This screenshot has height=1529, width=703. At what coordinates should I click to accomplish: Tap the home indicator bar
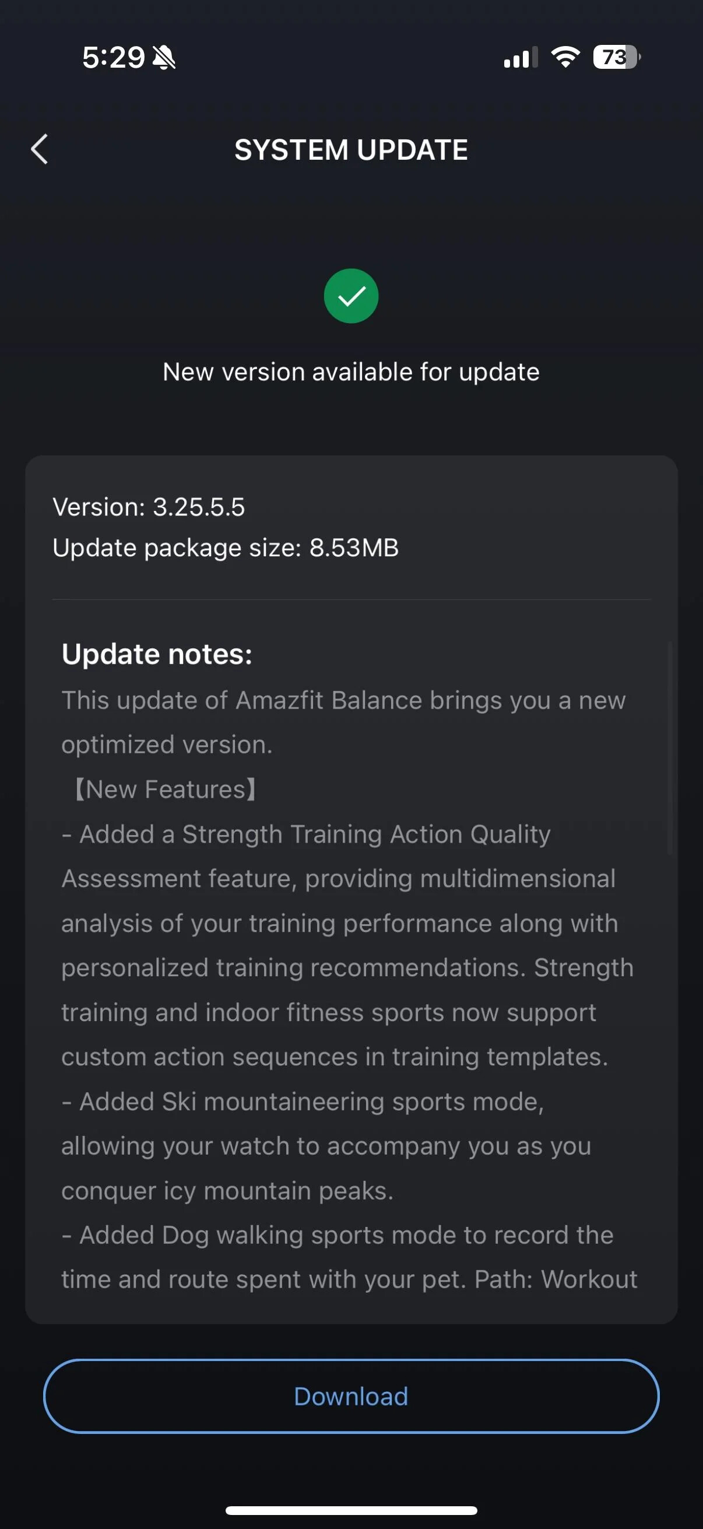[351, 1510]
